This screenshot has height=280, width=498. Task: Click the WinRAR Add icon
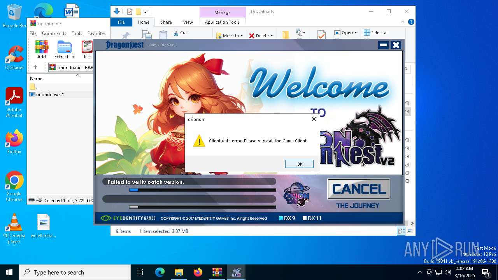[x=42, y=49]
